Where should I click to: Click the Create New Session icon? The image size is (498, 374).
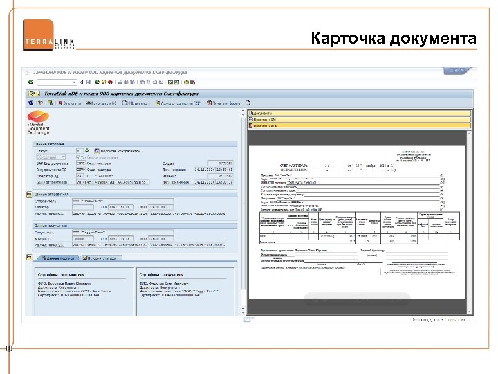click(x=170, y=82)
